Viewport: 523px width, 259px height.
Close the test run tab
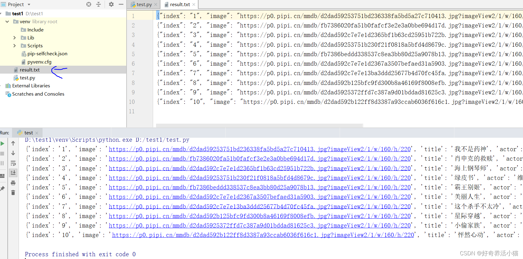click(x=37, y=133)
